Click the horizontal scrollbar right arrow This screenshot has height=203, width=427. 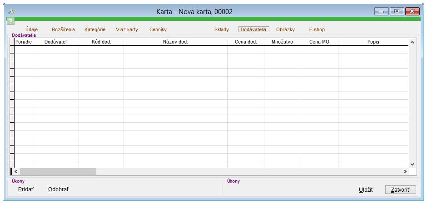pyautogui.click(x=405, y=172)
